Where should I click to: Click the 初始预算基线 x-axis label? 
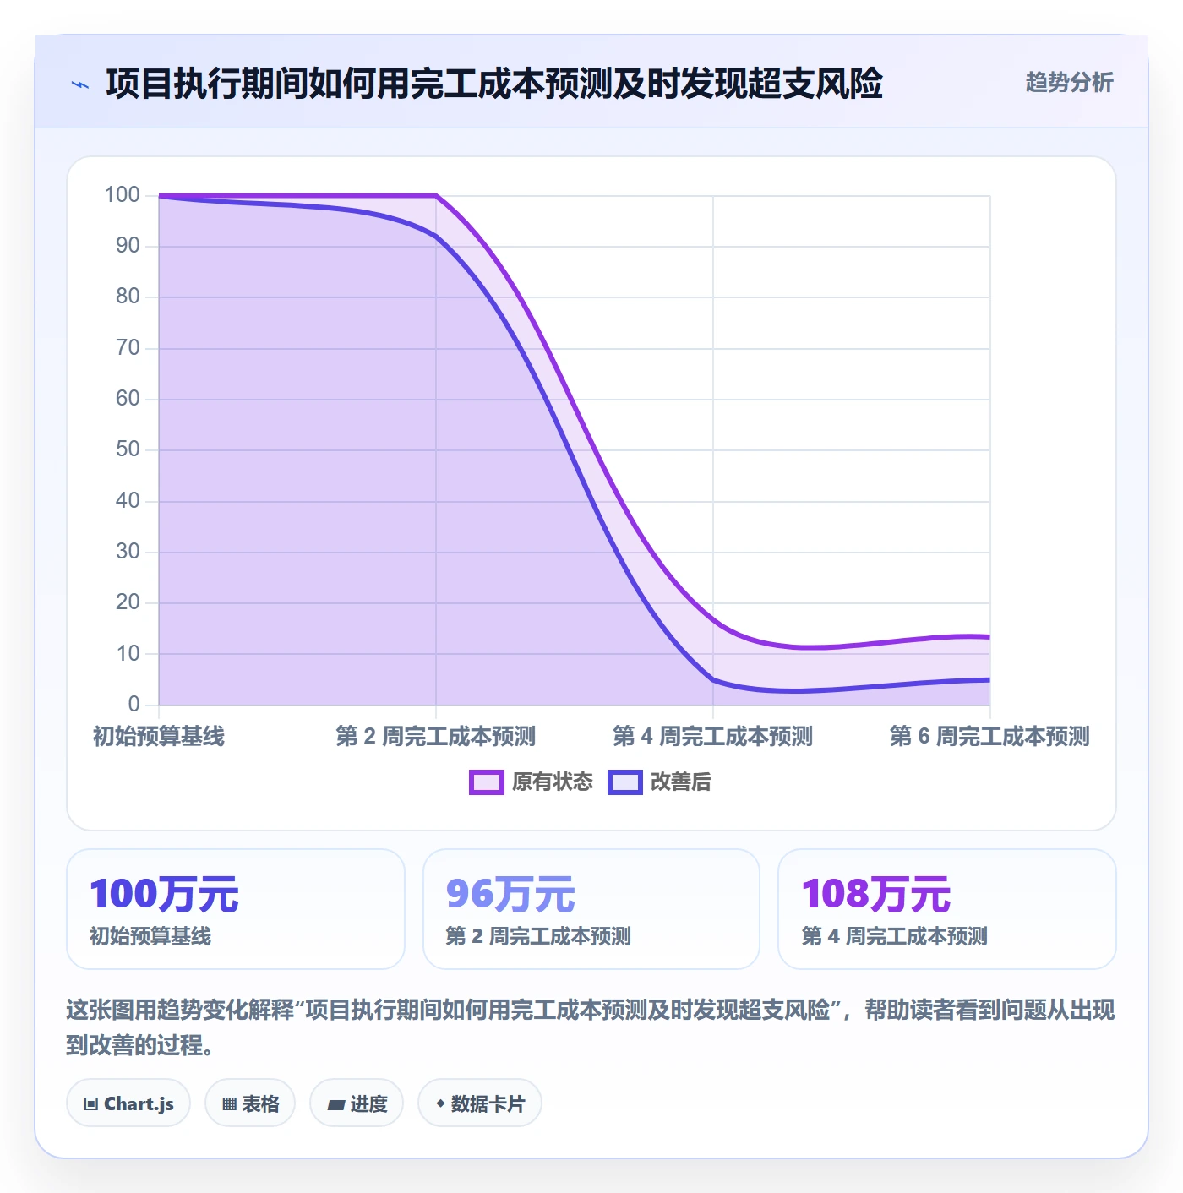pos(159,737)
